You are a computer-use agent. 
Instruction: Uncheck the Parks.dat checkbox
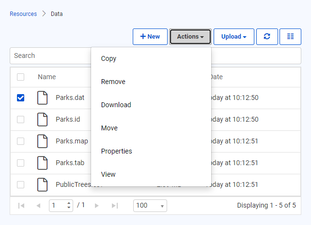(x=20, y=98)
